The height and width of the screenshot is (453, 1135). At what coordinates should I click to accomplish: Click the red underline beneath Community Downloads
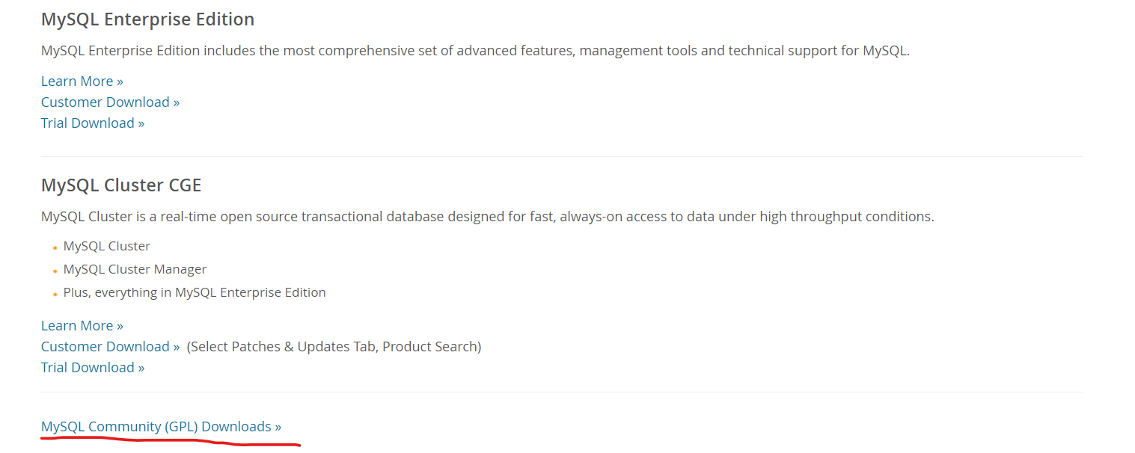pyautogui.click(x=172, y=441)
